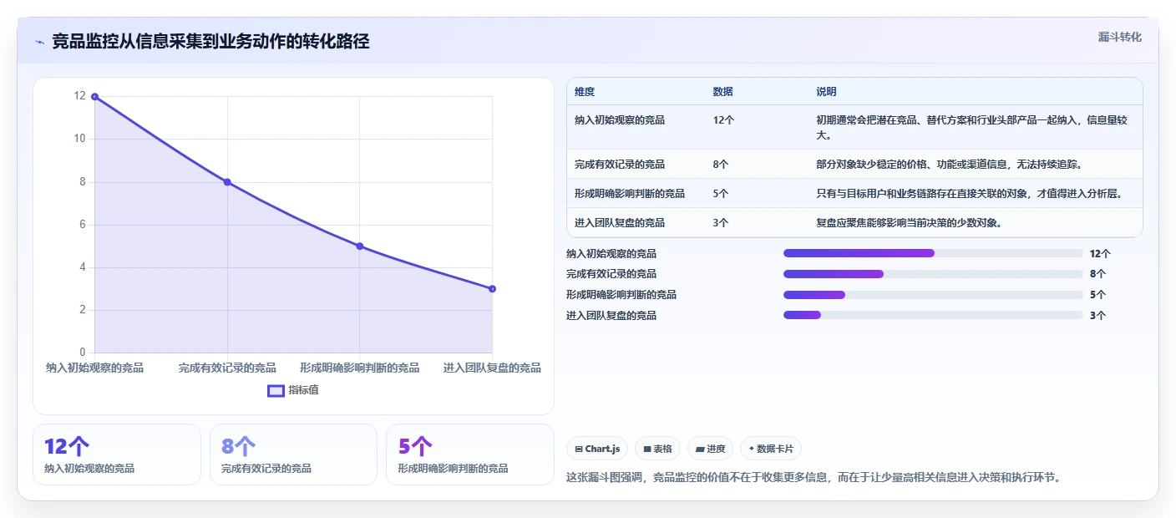1176x518 pixels.
Task: Open the 12个 data card
Action: point(117,455)
